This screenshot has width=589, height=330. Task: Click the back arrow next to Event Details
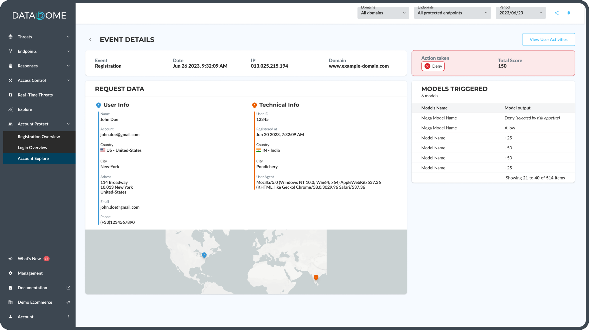point(90,39)
